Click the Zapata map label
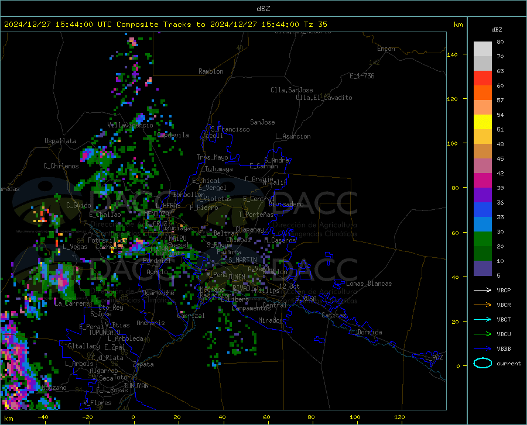527x425 pixels. (x=143, y=364)
